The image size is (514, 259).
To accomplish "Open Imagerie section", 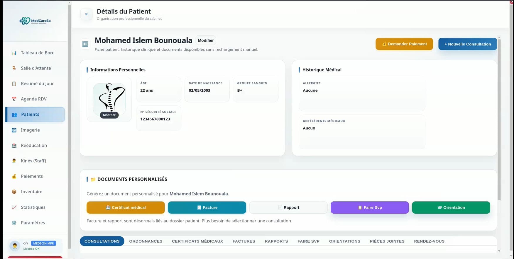I will click(35, 130).
